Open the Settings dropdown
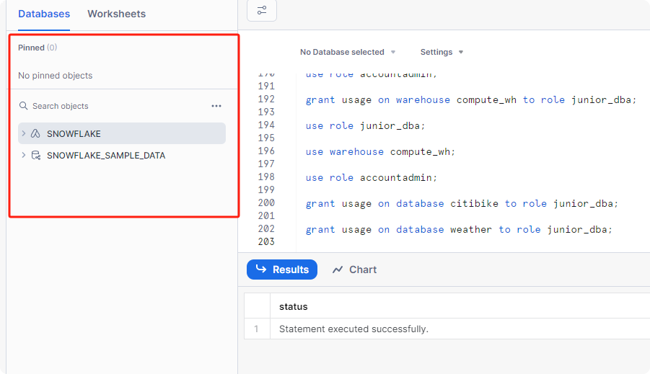The image size is (650, 374). 442,52
